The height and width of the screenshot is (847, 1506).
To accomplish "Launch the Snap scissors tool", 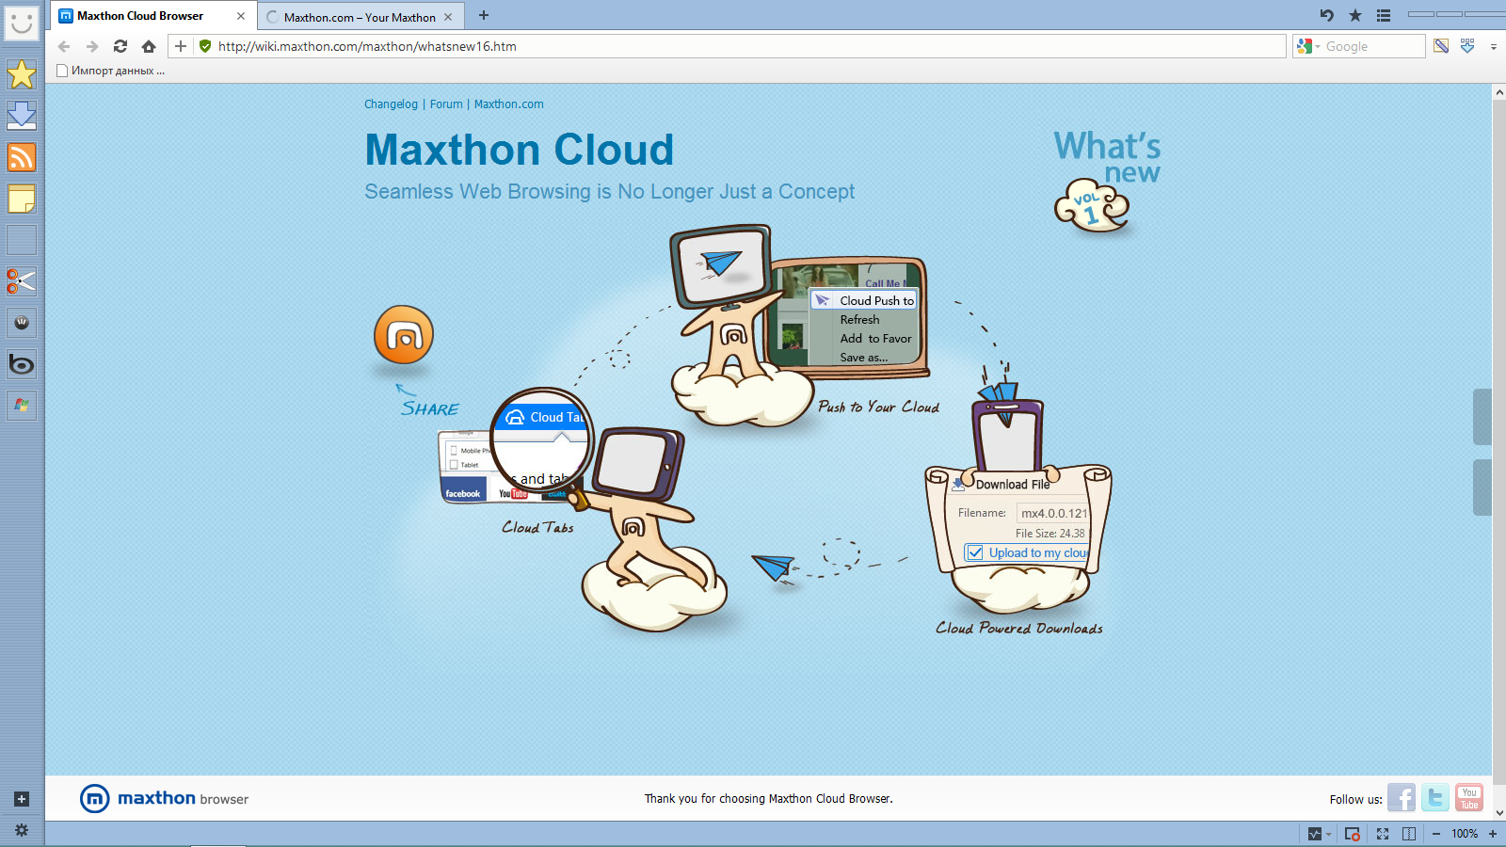I will (x=21, y=281).
